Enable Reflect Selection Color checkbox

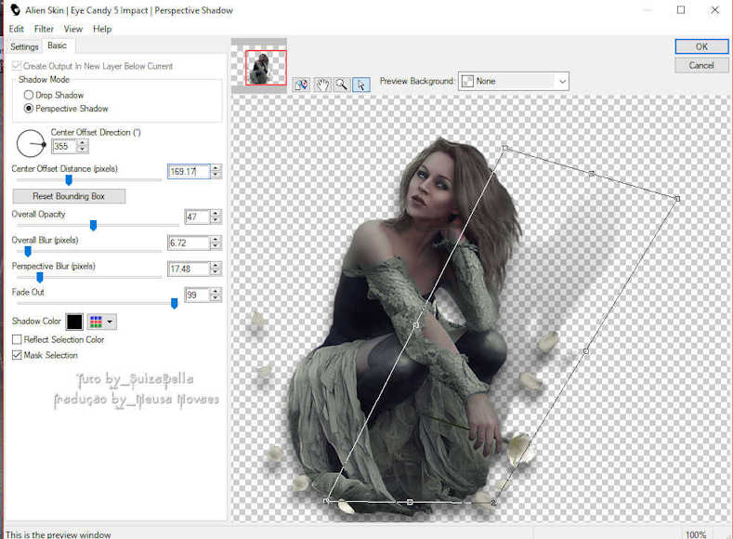pos(17,339)
